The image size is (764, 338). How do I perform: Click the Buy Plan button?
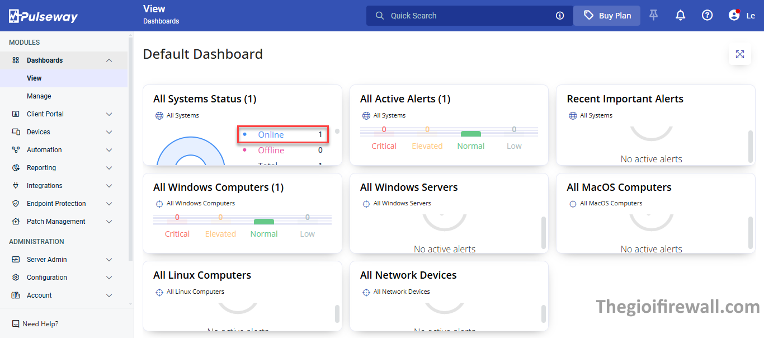click(x=607, y=16)
